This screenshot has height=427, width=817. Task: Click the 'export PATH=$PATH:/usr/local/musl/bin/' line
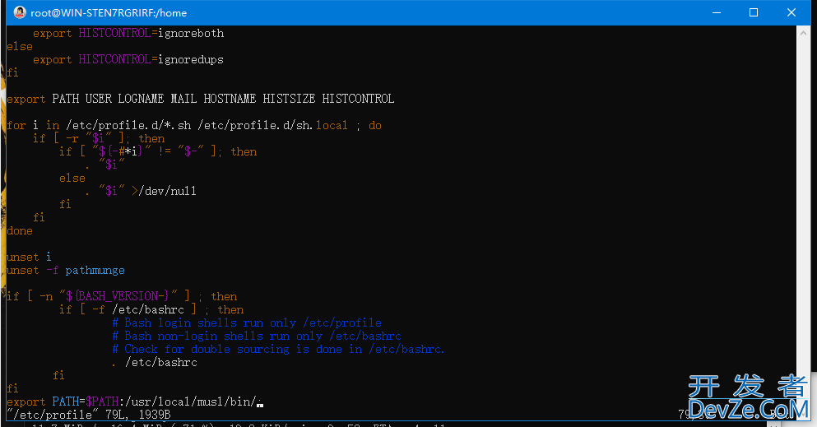pos(134,402)
